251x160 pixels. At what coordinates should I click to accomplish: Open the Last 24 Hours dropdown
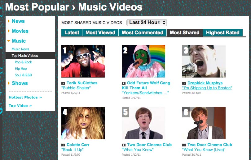pos(147,23)
